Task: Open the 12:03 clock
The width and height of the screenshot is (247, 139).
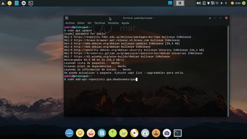Action: [x=238, y=3]
